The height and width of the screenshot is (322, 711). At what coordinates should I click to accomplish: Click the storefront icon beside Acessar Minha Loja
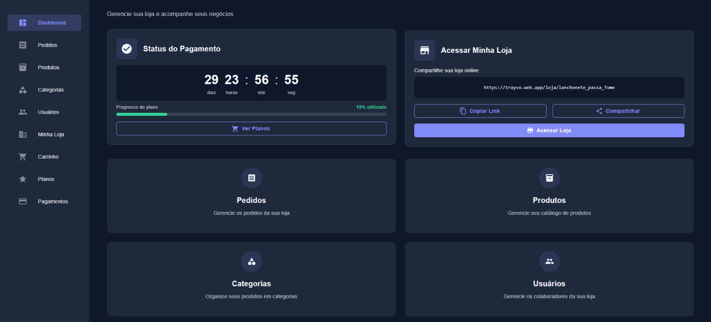424,50
